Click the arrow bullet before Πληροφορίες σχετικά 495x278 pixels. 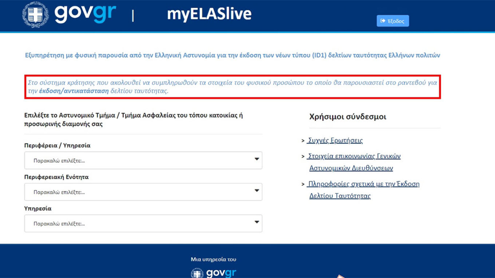303,184
